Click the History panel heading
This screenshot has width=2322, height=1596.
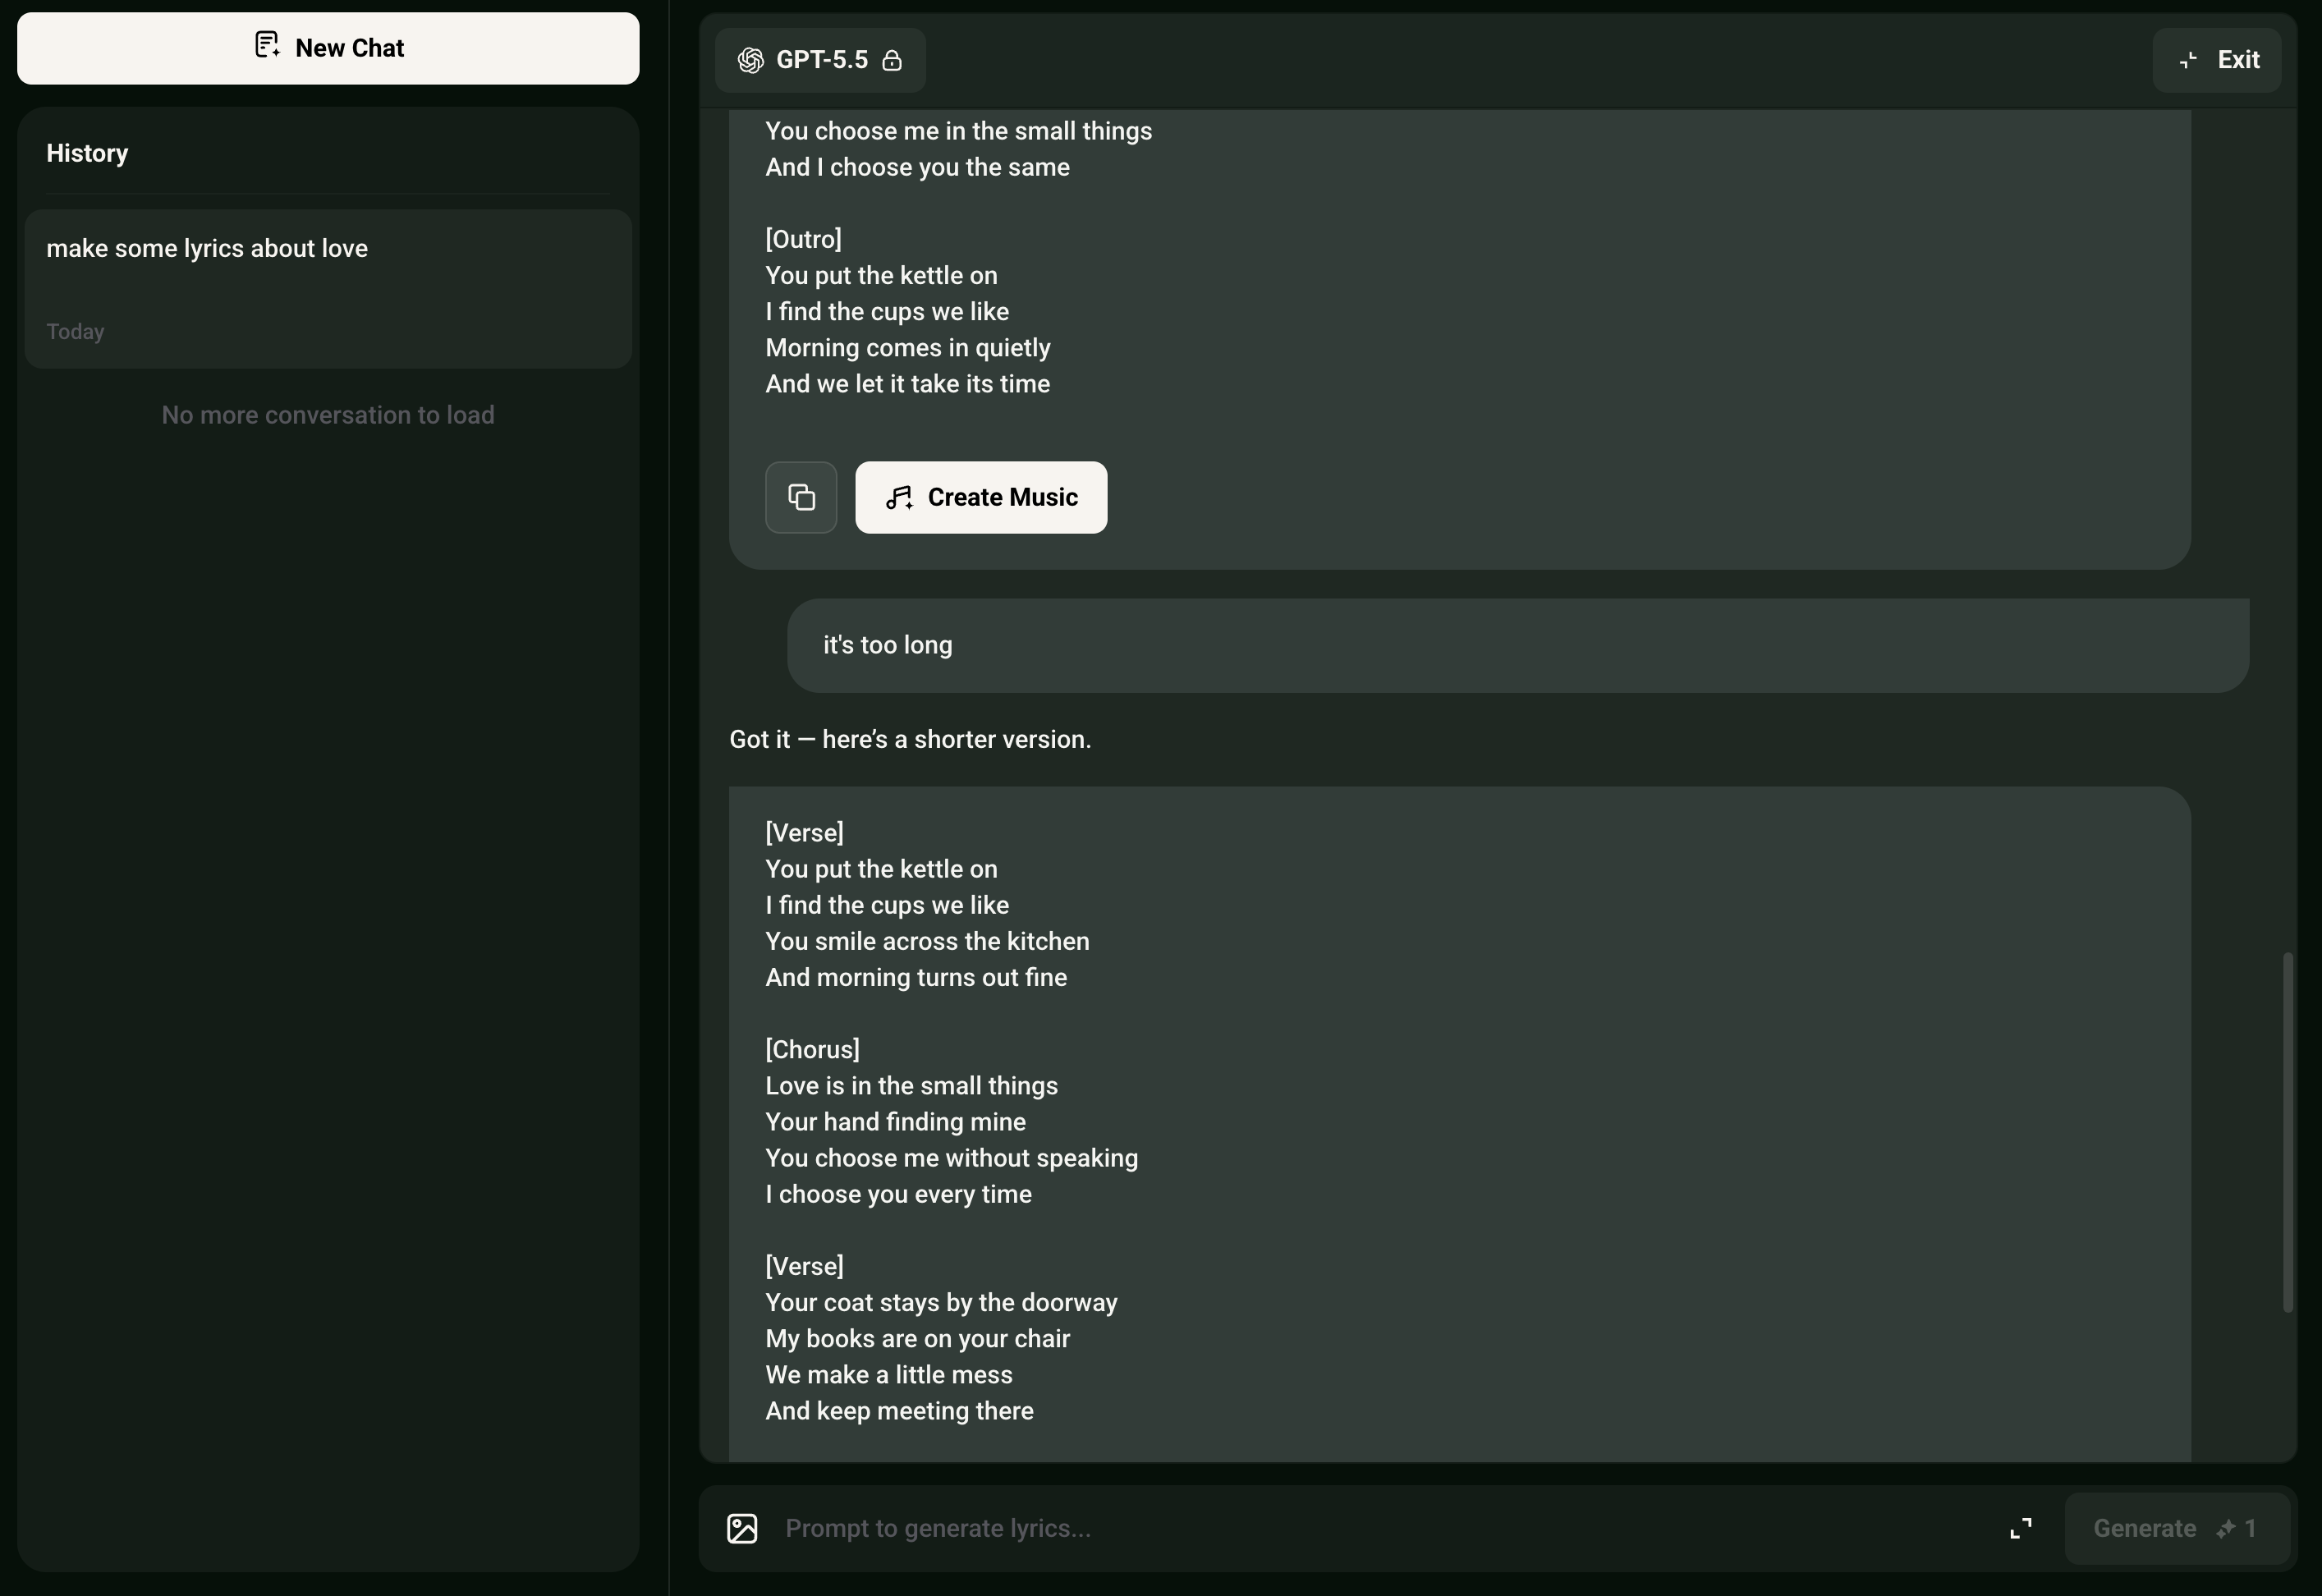point(87,153)
